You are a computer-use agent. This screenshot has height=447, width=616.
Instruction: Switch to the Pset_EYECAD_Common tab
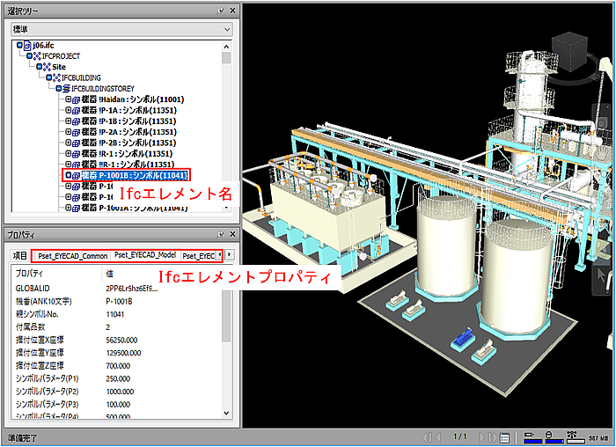tap(73, 256)
